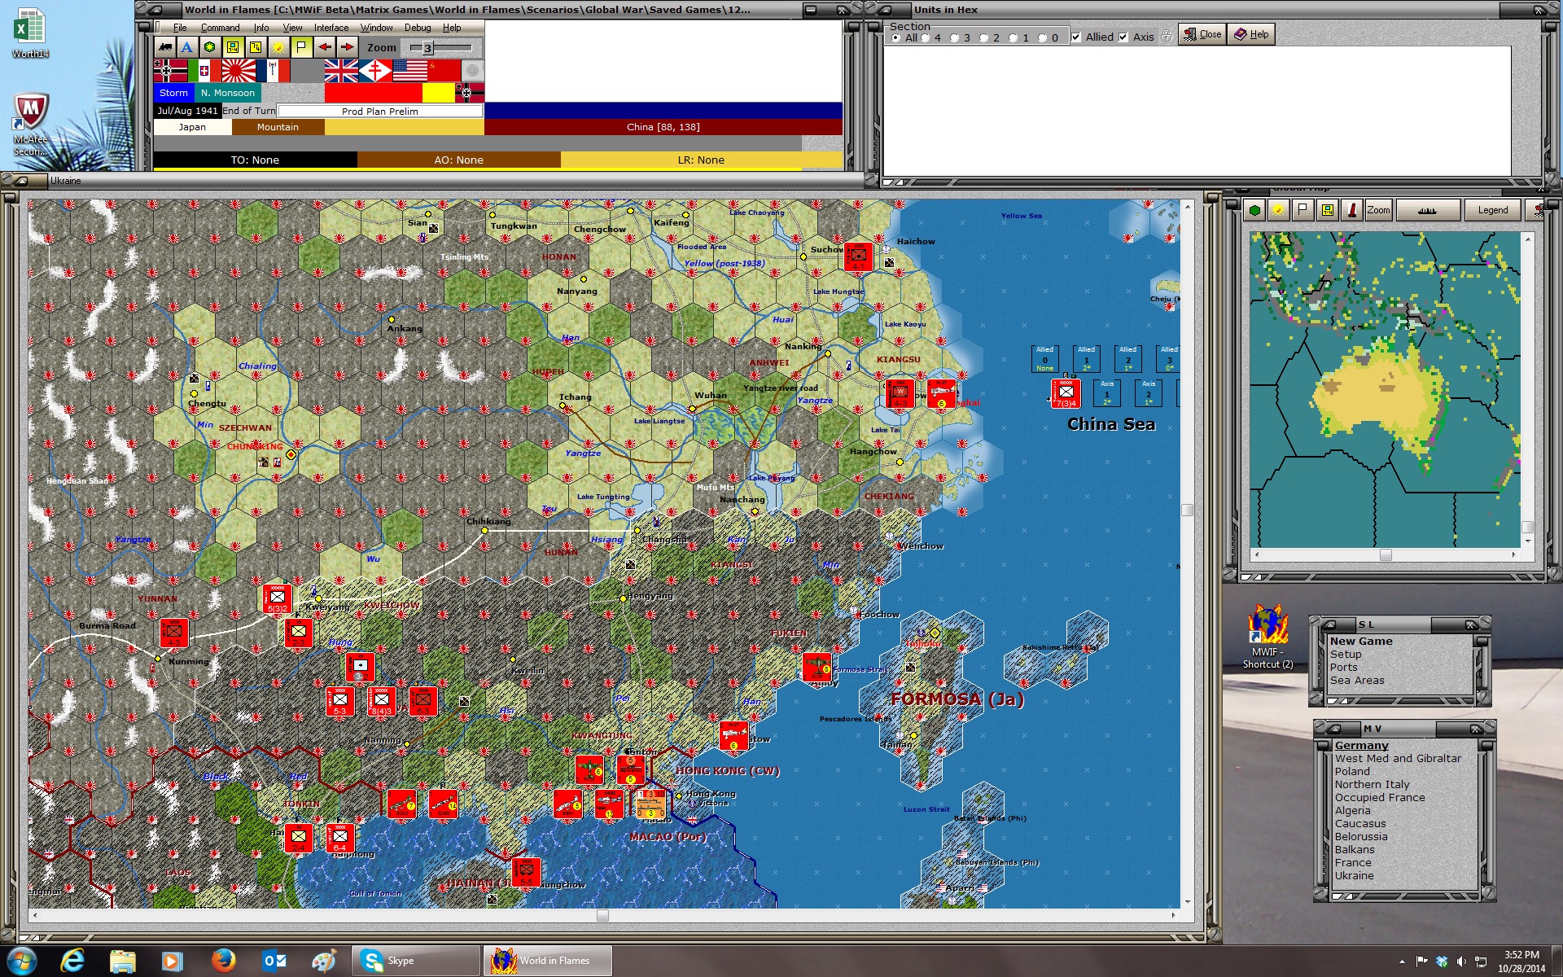Select section 3 radio button

tap(955, 37)
